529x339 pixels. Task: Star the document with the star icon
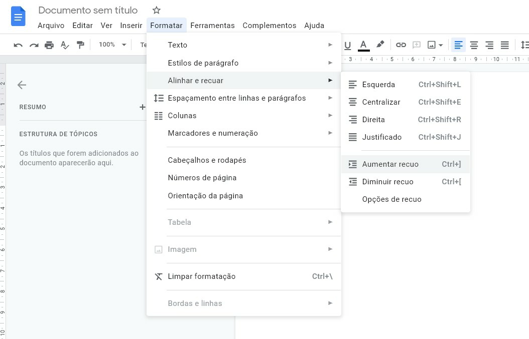[x=156, y=10]
